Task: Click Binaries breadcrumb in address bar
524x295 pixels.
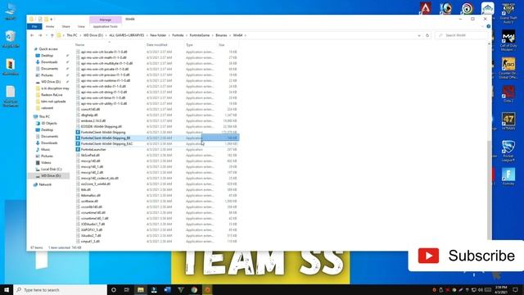Action: tap(221, 35)
